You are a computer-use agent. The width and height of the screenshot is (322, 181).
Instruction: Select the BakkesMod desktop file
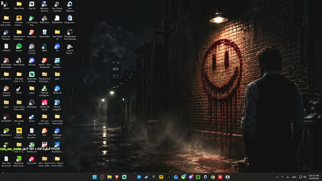coord(57,20)
